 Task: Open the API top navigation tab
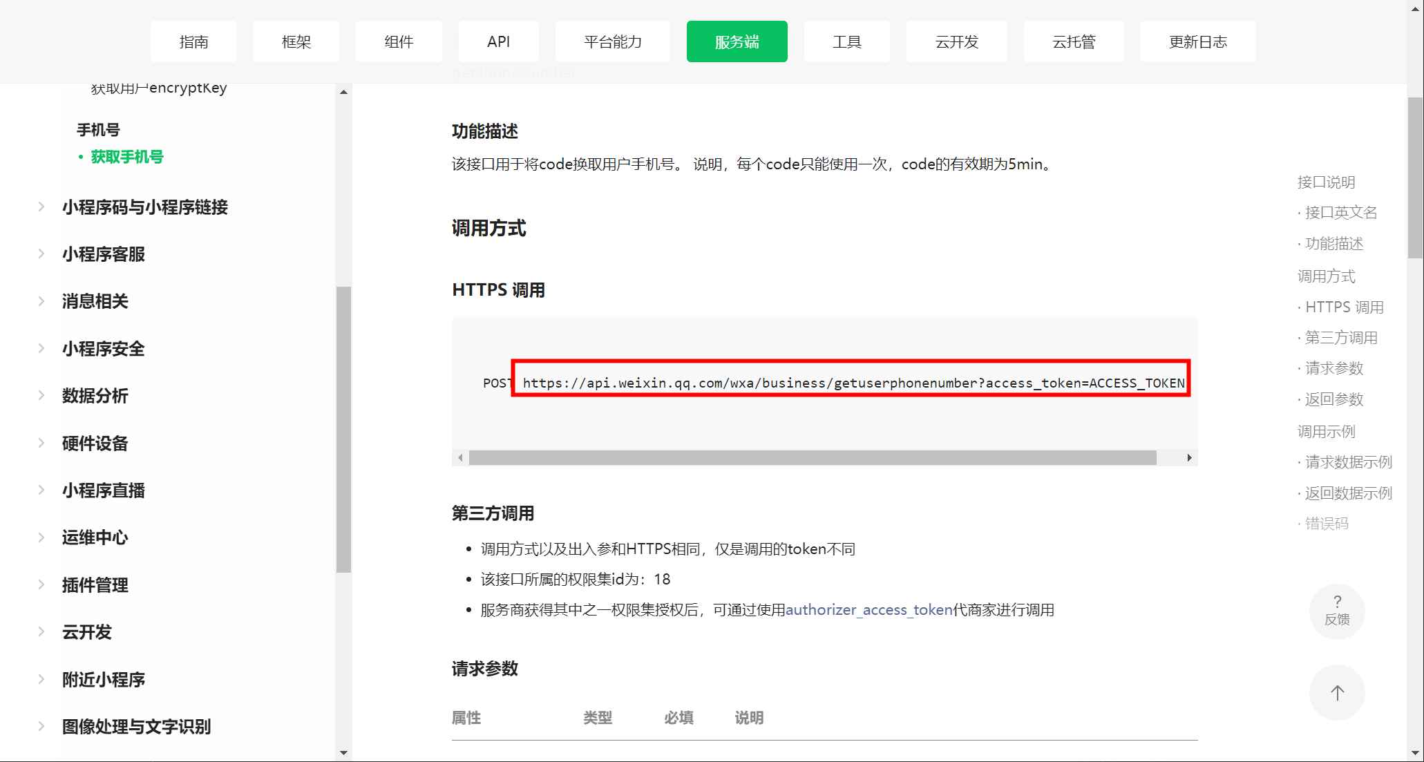[x=497, y=41]
